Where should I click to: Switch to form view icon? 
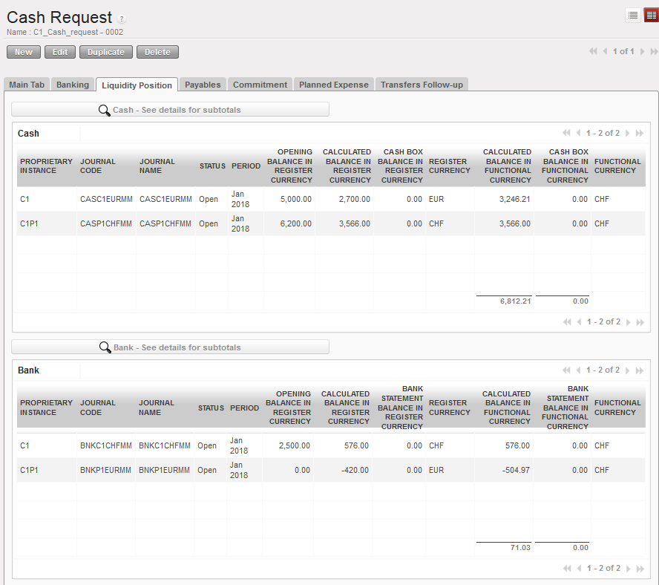pyautogui.click(x=651, y=16)
